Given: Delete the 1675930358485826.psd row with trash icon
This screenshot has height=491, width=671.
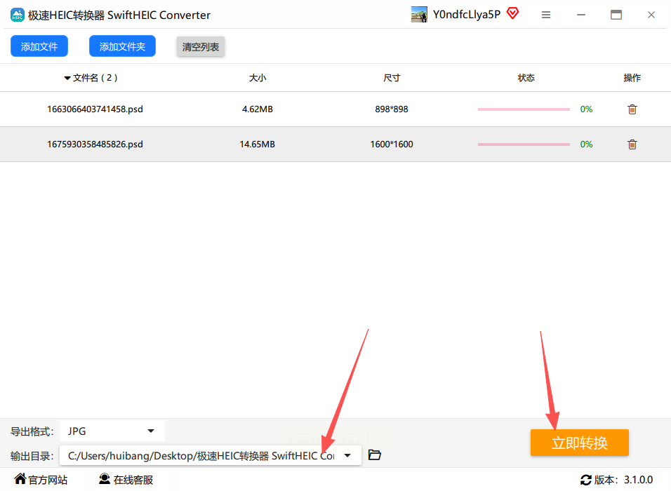Looking at the screenshot, I should coord(632,144).
